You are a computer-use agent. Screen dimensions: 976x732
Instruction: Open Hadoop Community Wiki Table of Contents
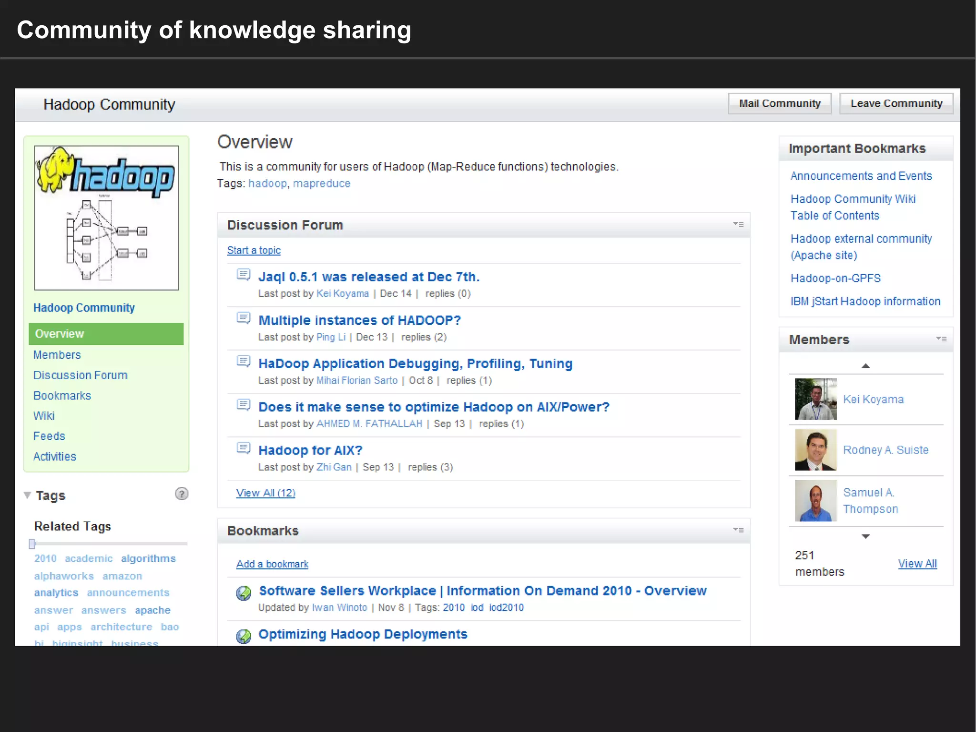click(853, 207)
